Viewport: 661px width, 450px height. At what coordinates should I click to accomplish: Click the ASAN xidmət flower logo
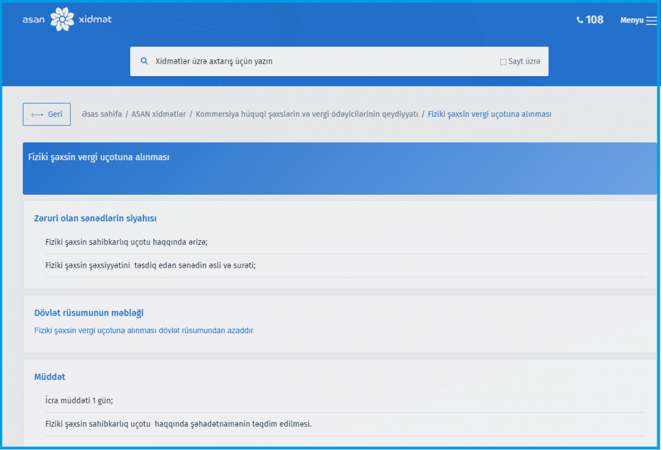tap(62, 20)
